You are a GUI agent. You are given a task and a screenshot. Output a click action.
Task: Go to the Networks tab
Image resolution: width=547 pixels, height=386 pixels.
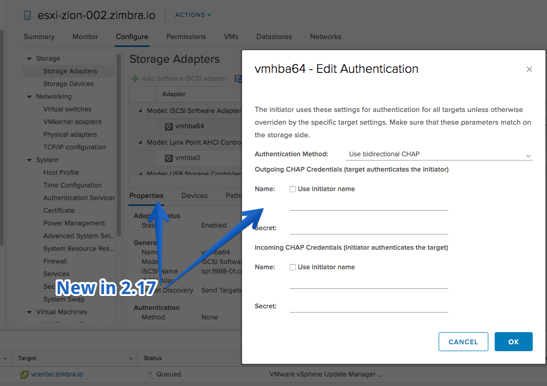click(326, 36)
